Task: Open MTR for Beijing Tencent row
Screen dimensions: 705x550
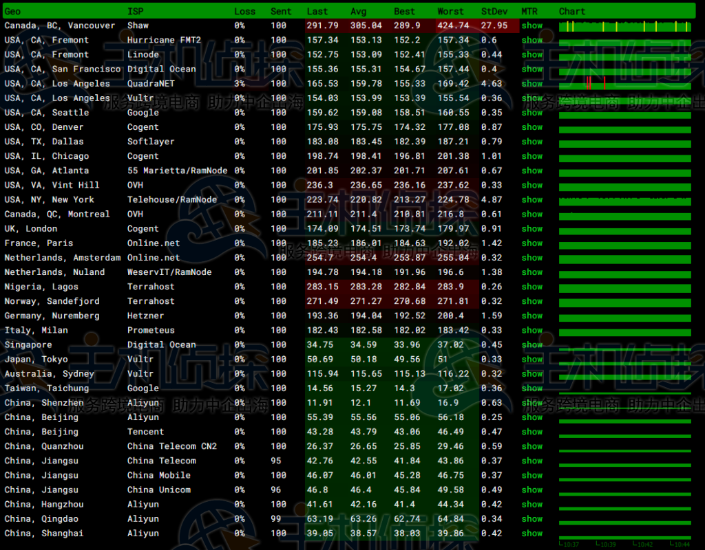Action: [x=532, y=432]
